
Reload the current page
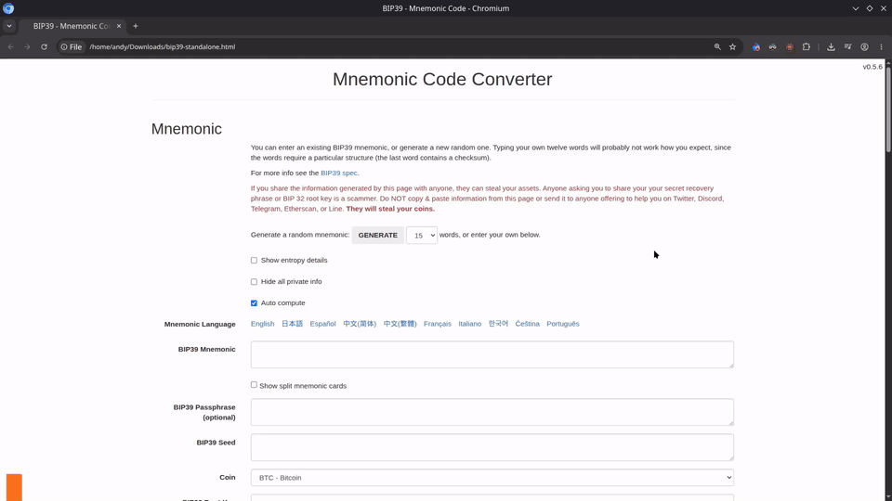pos(44,46)
